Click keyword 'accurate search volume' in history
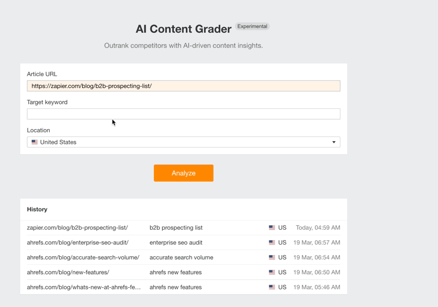The width and height of the screenshot is (438, 307). 181,257
